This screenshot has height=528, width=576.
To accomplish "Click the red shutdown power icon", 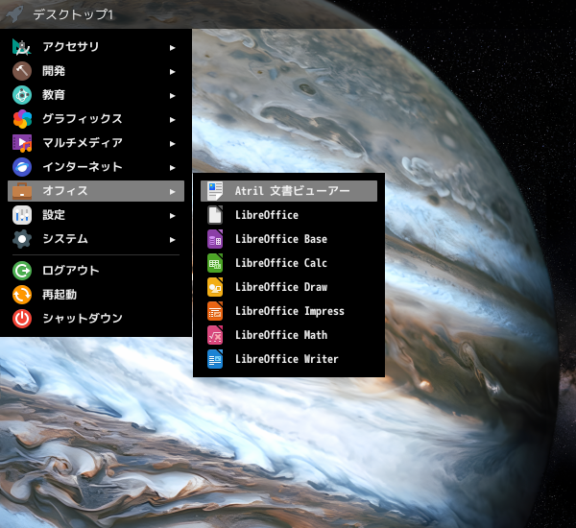I will [22, 318].
